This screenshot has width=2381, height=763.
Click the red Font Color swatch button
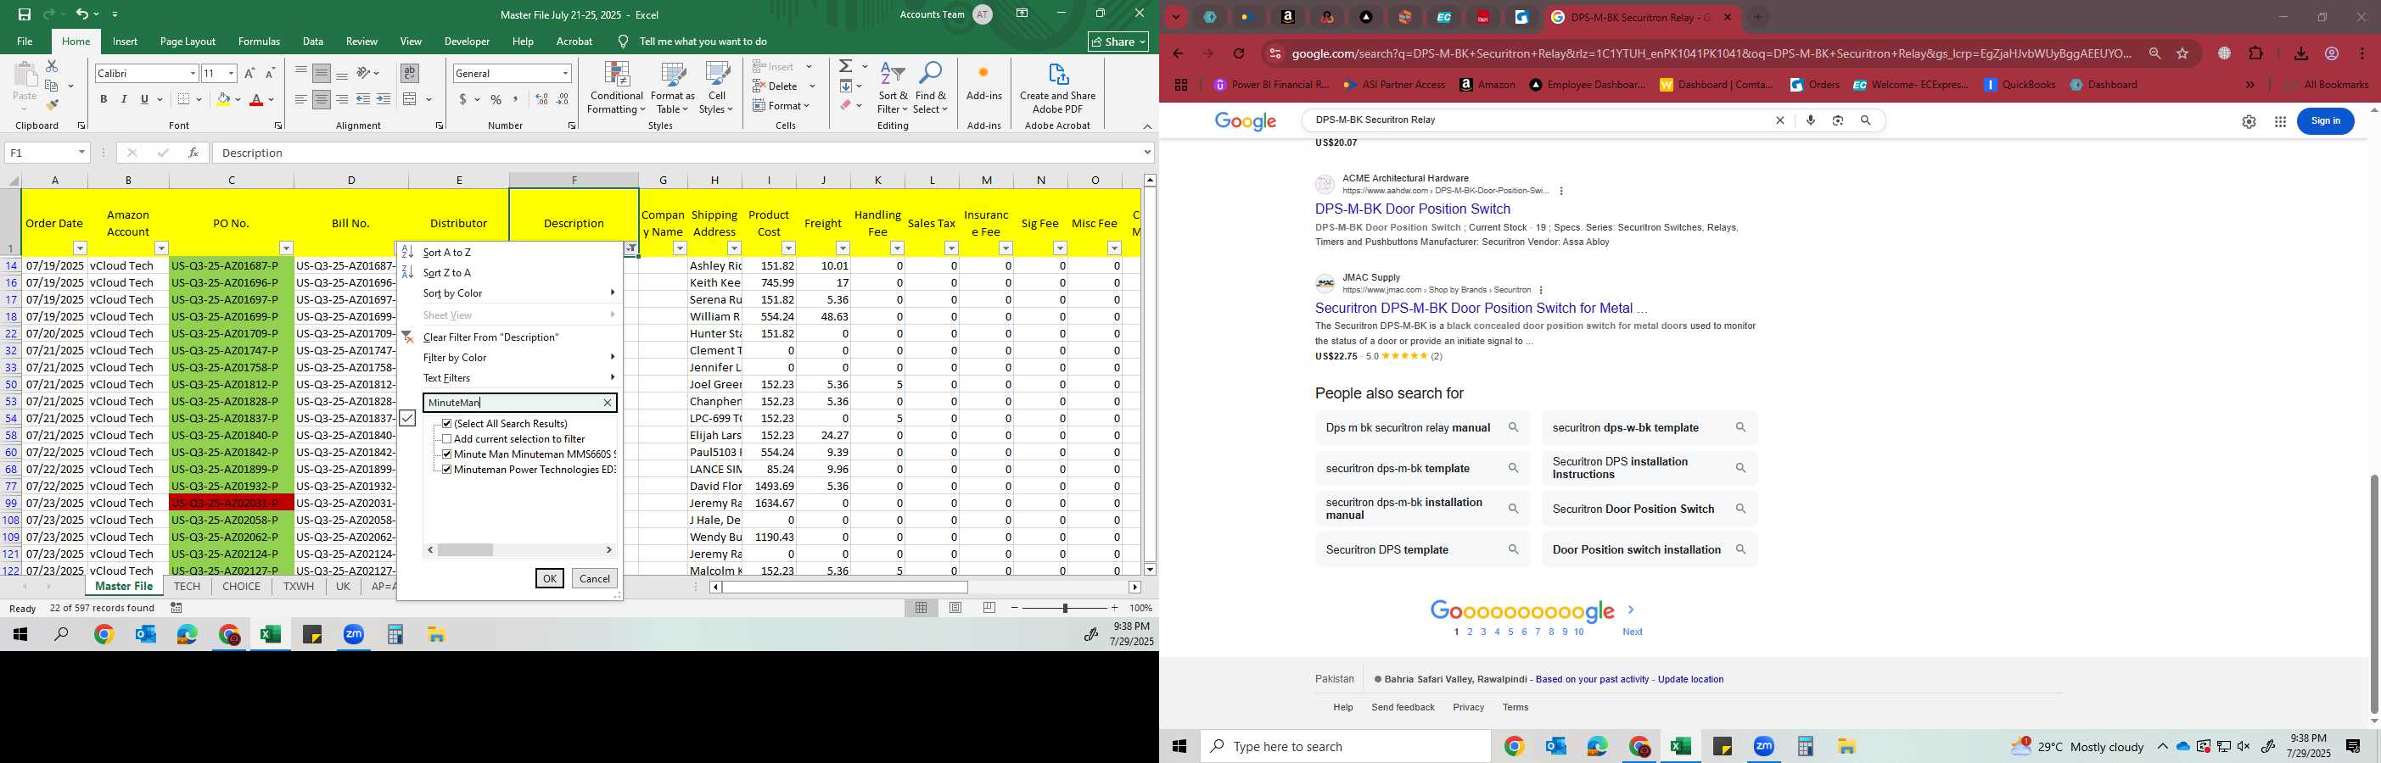[x=256, y=99]
